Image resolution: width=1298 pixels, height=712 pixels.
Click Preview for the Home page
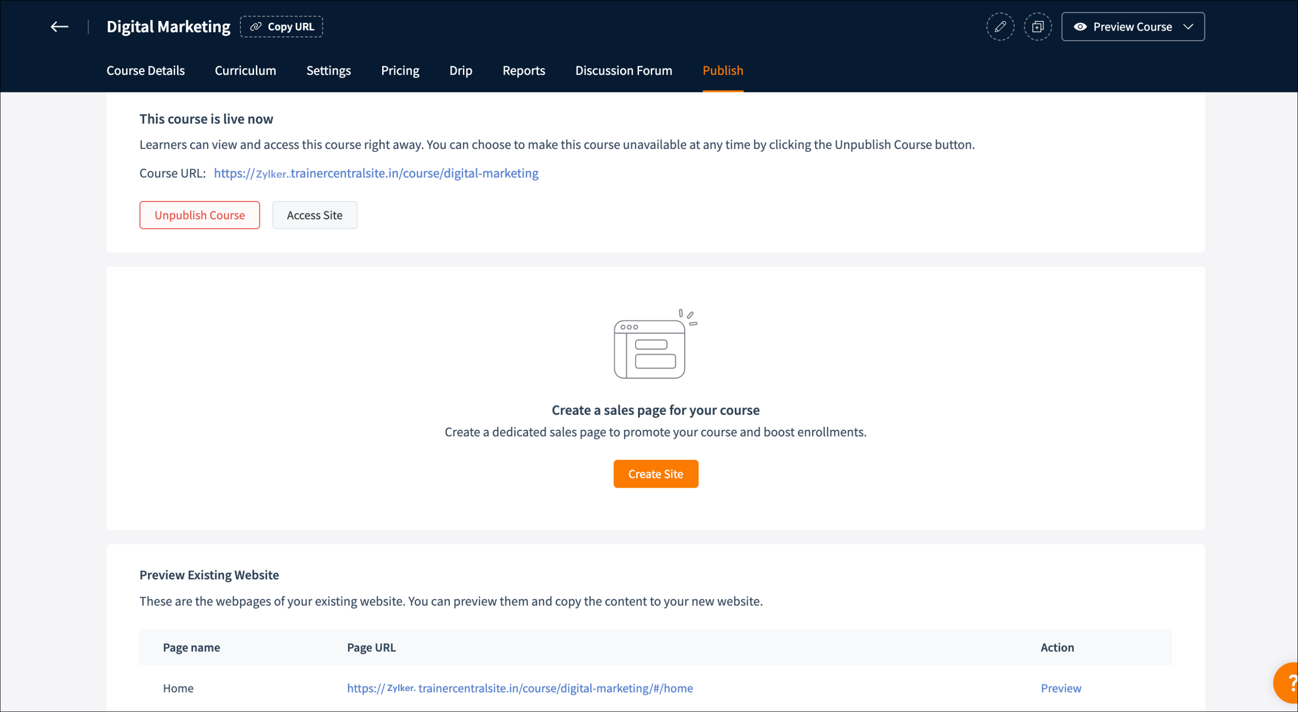click(1061, 688)
